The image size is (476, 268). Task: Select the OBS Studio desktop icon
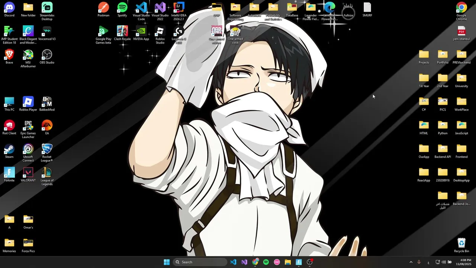(x=47, y=57)
